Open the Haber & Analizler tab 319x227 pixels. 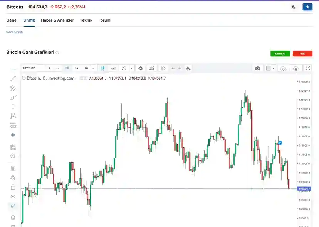click(57, 20)
